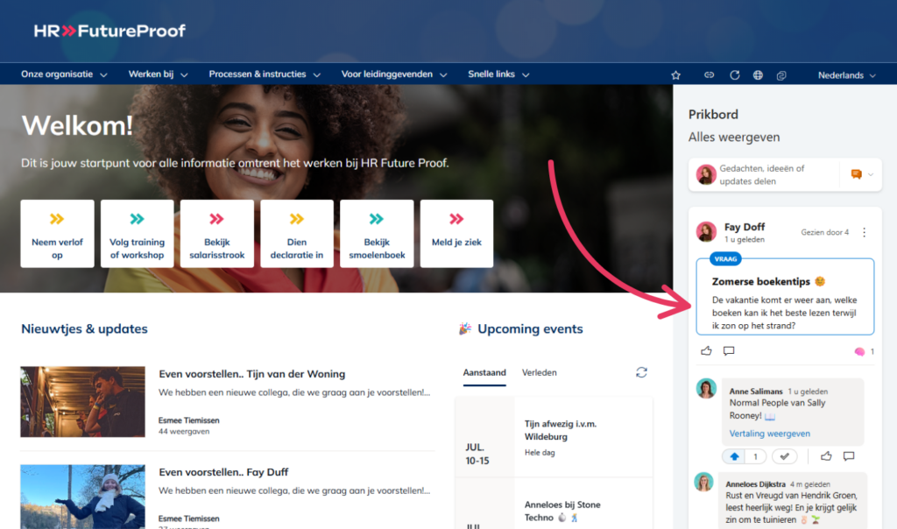Open article Even voorstellen.. Tijn van der Woning

(252, 374)
